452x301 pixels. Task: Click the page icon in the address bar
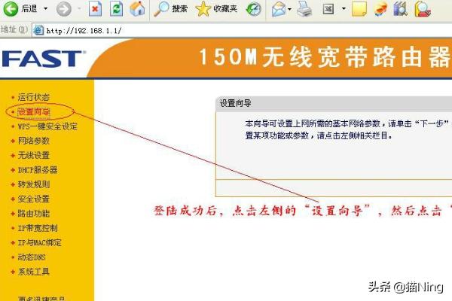click(x=38, y=30)
